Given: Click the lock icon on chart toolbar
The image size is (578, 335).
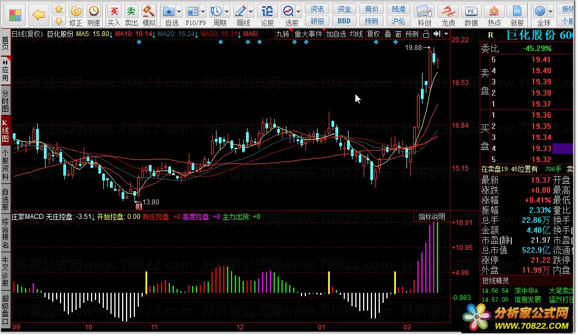Looking at the screenshot, I should pyautogui.click(x=426, y=34).
